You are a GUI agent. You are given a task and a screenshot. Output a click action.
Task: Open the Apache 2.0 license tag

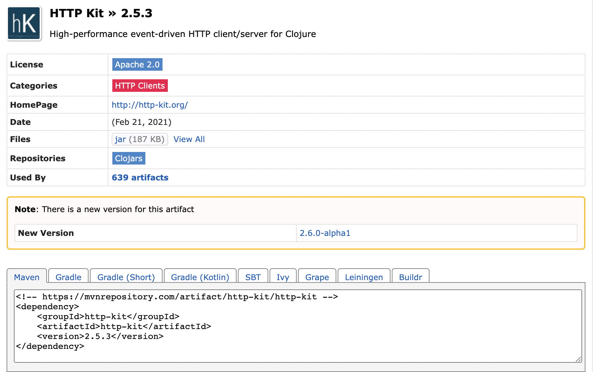(137, 64)
